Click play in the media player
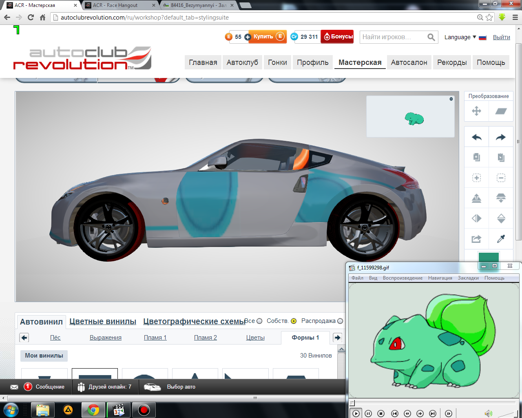522x418 pixels. pos(356,414)
